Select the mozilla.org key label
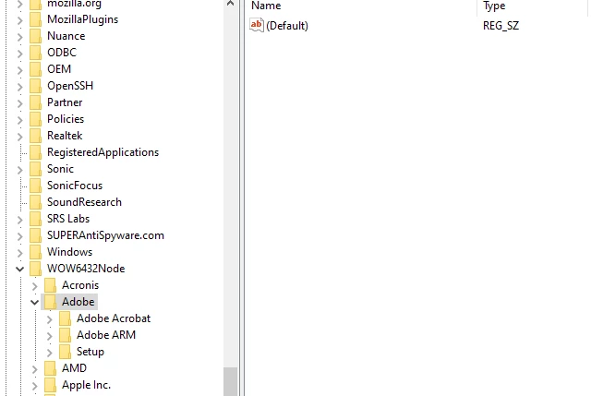 coord(74,4)
